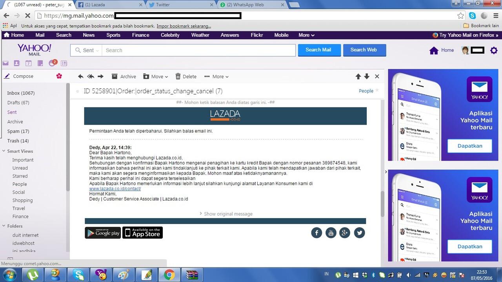Open Weather in Yahoo navigation bar
502x282 pixels.
point(200,35)
